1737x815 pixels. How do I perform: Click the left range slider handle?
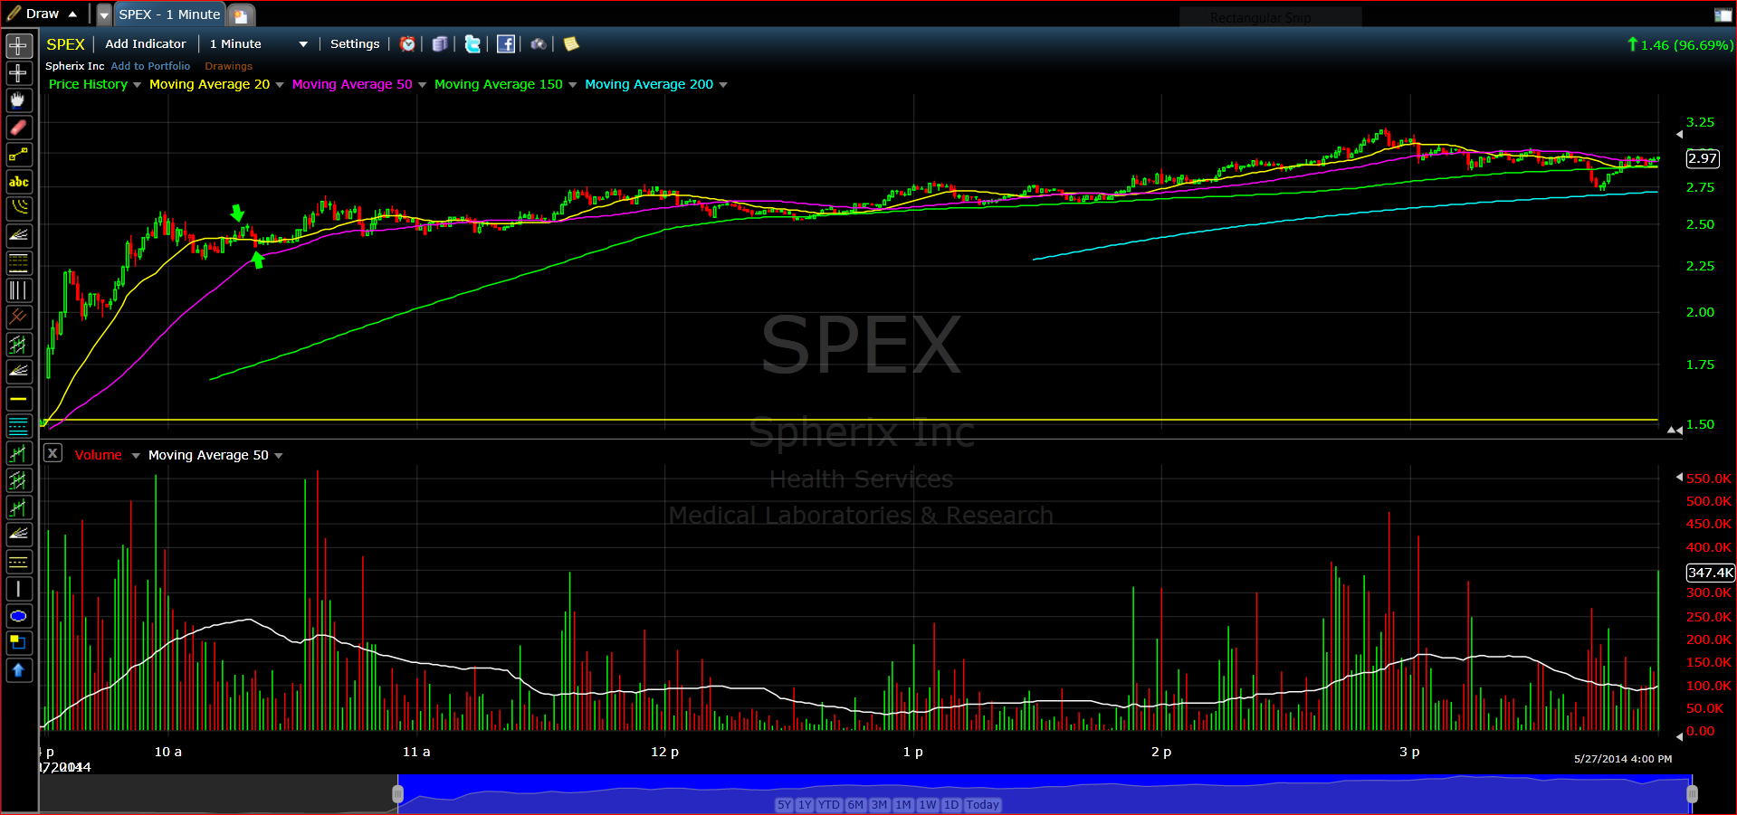pos(397,793)
